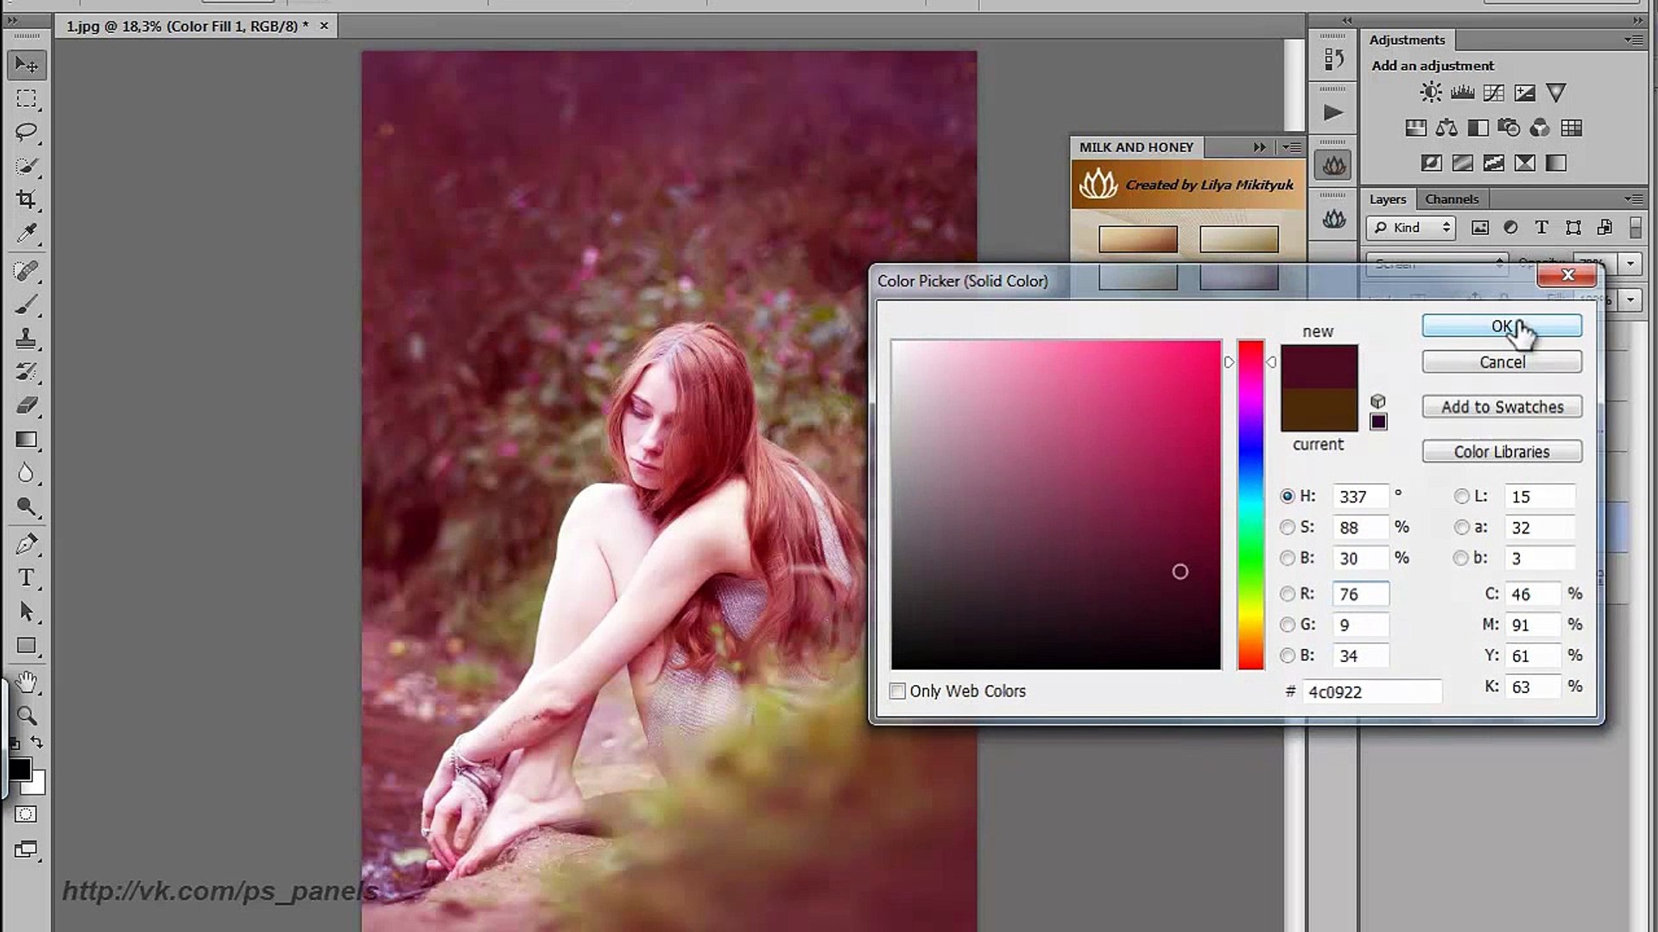
Task: Select the Hand tool
Action: 26,683
